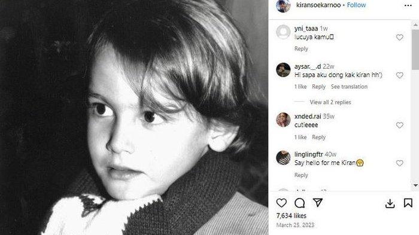Open the black and white child photo
This screenshot has height=235, width=419.
click(134, 117)
